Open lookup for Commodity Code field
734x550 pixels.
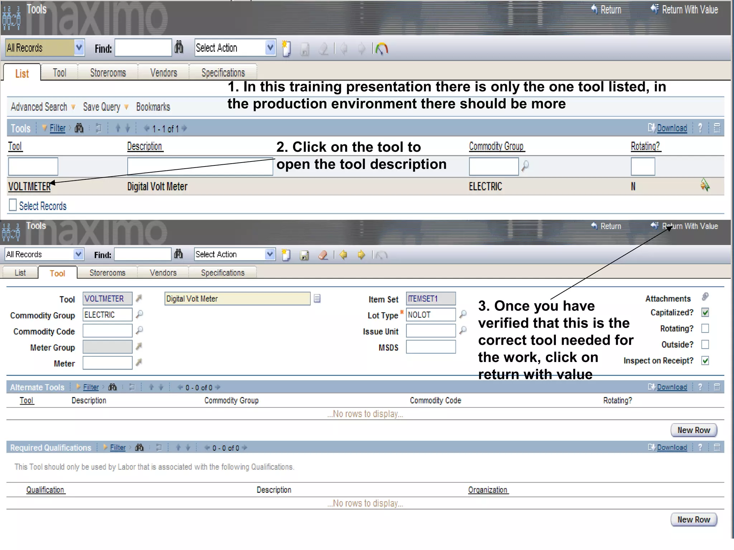(x=139, y=330)
